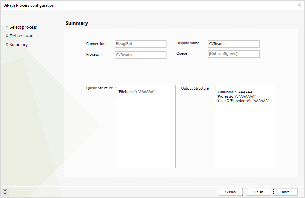The image size is (305, 198).
Task: Go to the Define in/out step
Action: coord(22,36)
